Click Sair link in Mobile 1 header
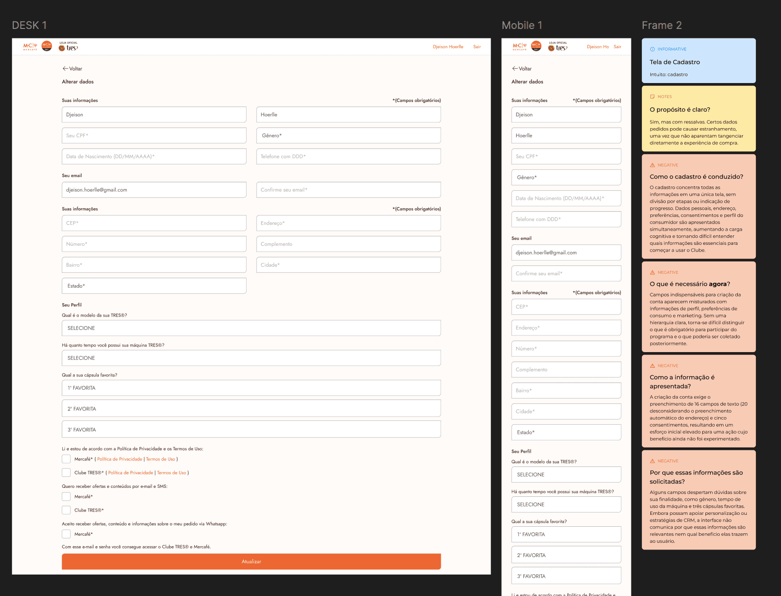The width and height of the screenshot is (781, 596). coord(617,47)
